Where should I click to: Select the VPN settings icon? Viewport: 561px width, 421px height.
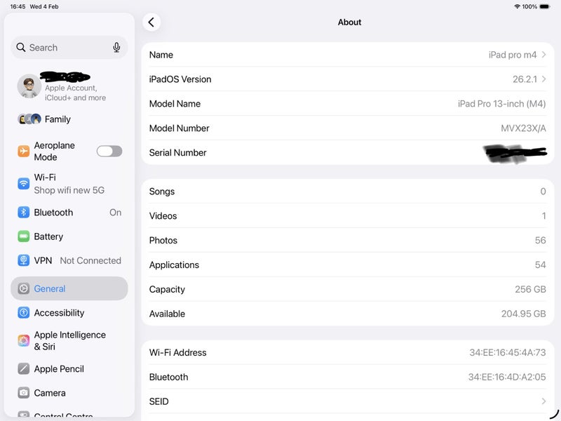point(25,260)
